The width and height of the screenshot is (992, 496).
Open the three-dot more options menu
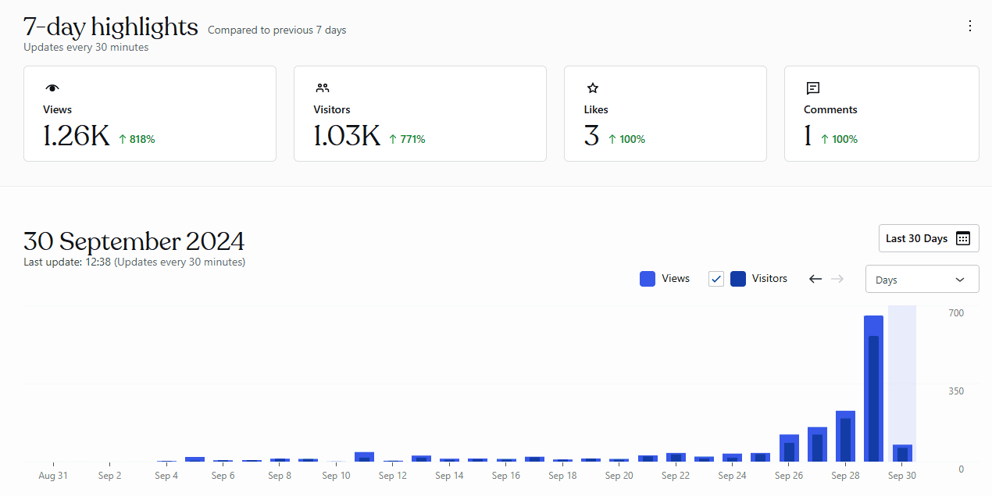[x=970, y=26]
